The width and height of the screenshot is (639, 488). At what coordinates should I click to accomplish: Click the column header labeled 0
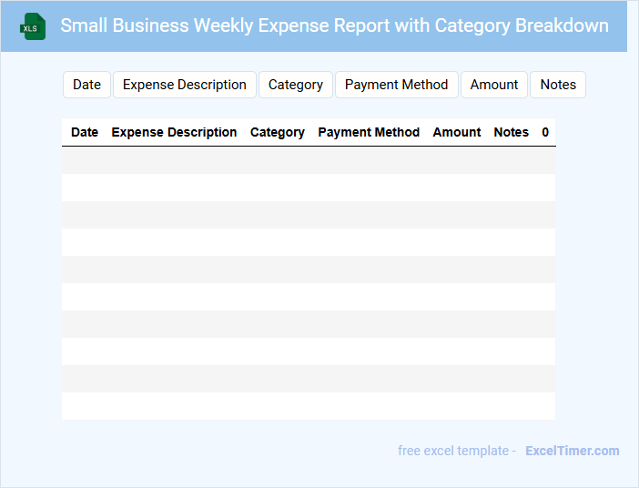[545, 132]
